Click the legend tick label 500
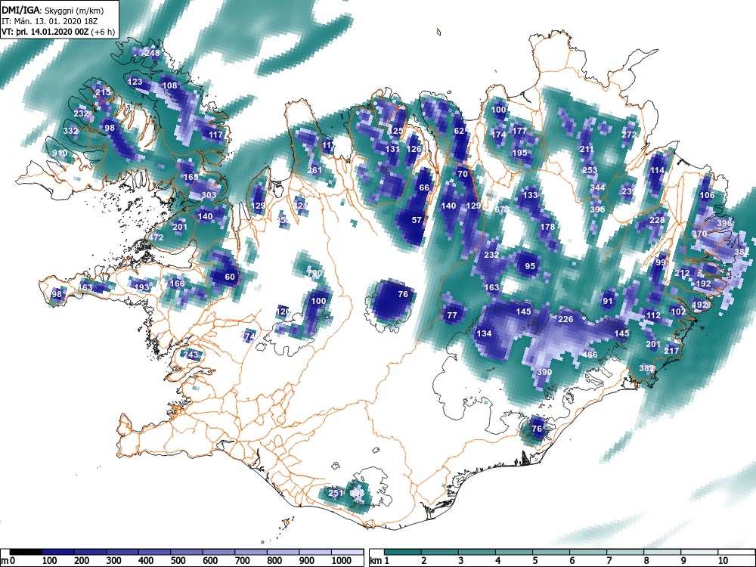Screen dimensions: 756x567 click(178, 560)
